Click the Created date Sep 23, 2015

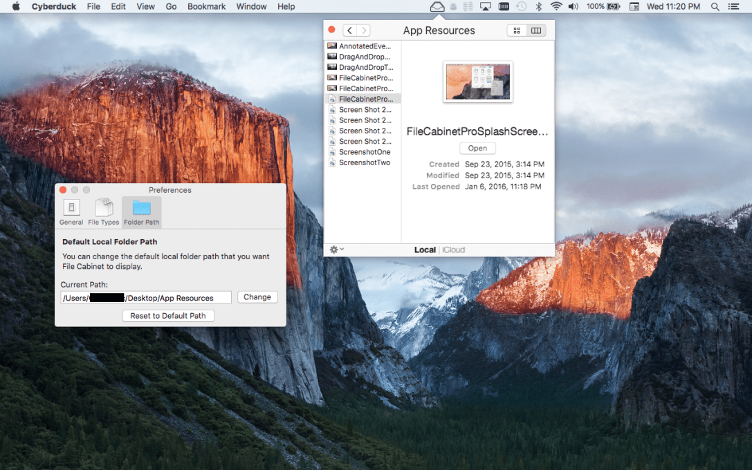(x=504, y=164)
